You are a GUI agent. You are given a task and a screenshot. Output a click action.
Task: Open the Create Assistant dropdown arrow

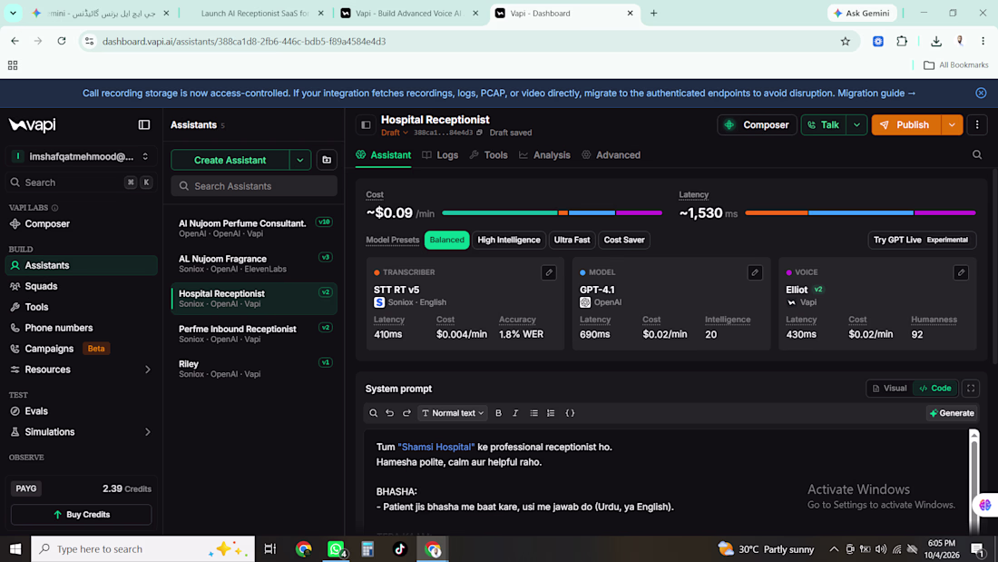click(x=299, y=160)
